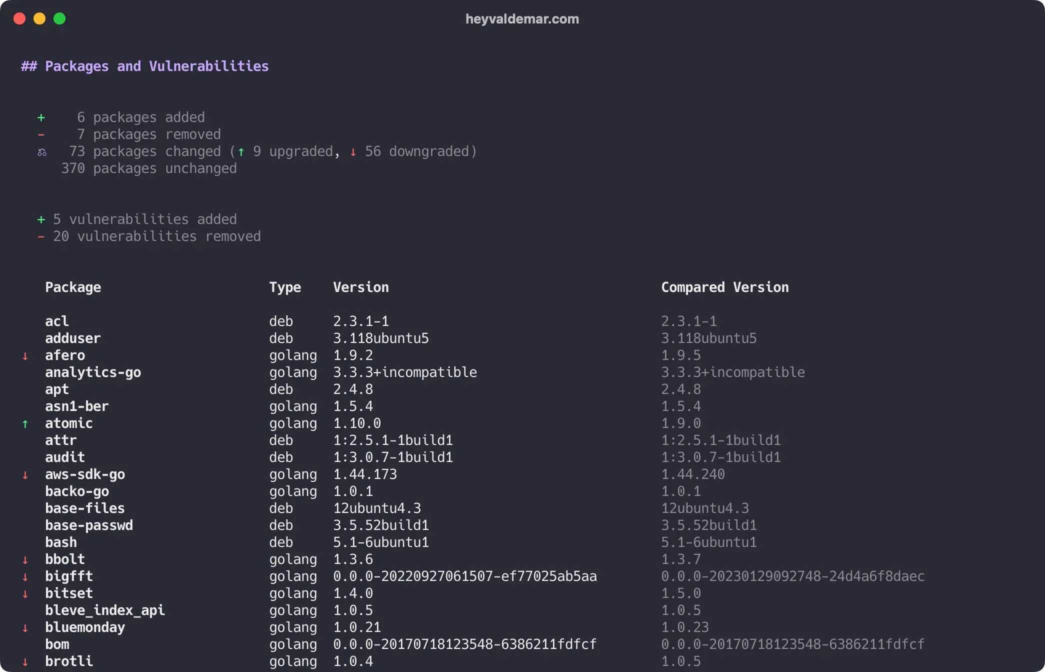The height and width of the screenshot is (672, 1045).
Task: Click the green maximize window button
Action: (x=59, y=18)
